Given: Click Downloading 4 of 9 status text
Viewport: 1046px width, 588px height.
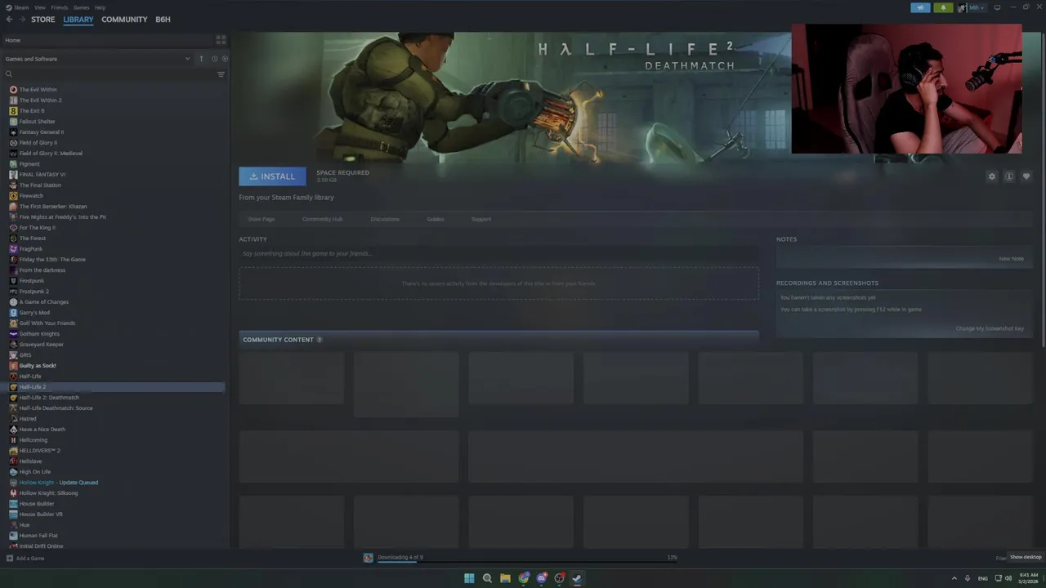Looking at the screenshot, I should click(x=400, y=557).
